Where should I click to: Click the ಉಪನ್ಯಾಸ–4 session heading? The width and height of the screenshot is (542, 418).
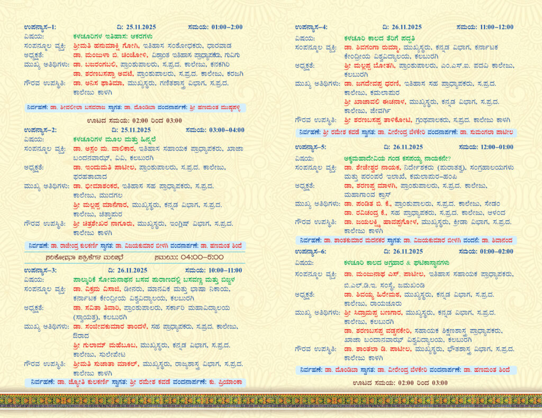tap(312, 27)
